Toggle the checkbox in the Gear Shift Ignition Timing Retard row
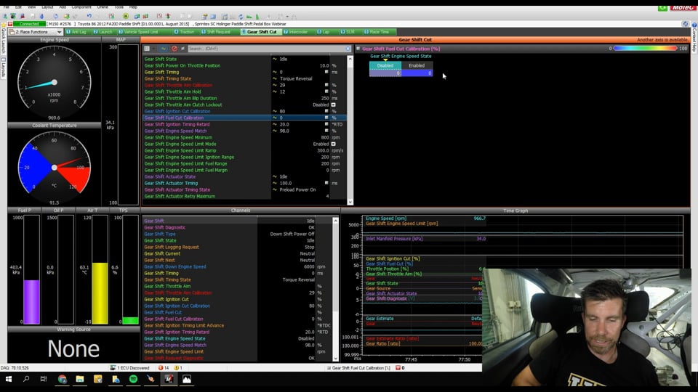 pos(326,124)
